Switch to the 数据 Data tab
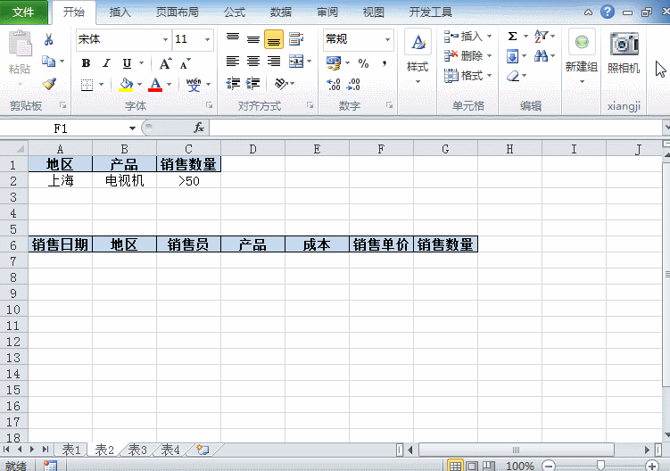The height and width of the screenshot is (471, 670). point(281,12)
